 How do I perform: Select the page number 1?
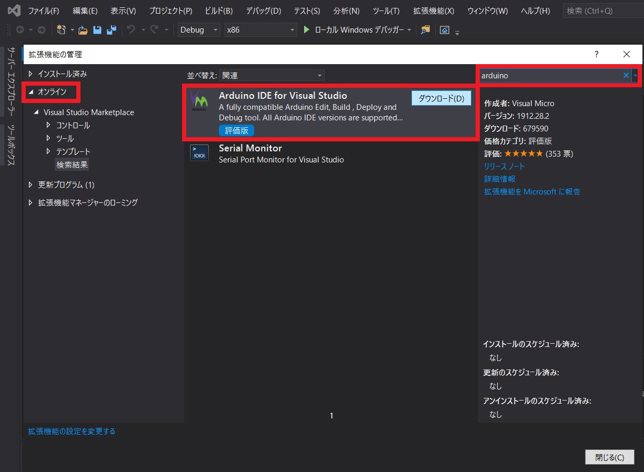(331, 415)
